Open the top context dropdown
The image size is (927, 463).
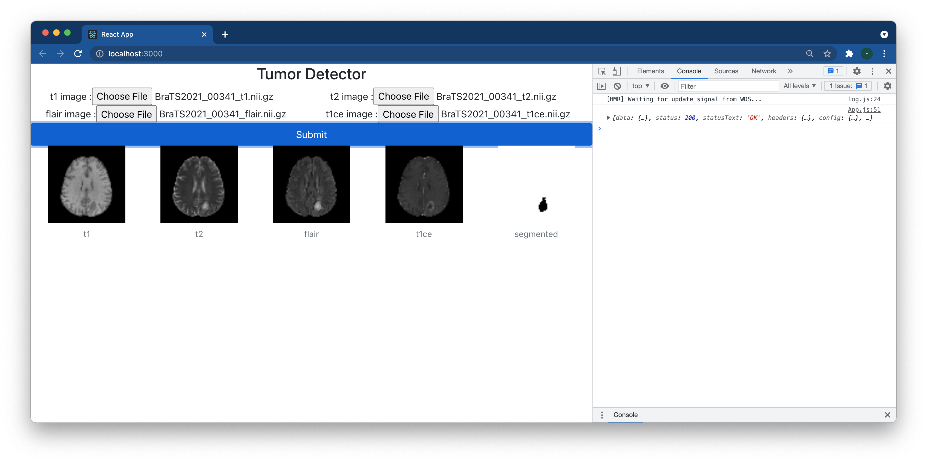(640, 86)
